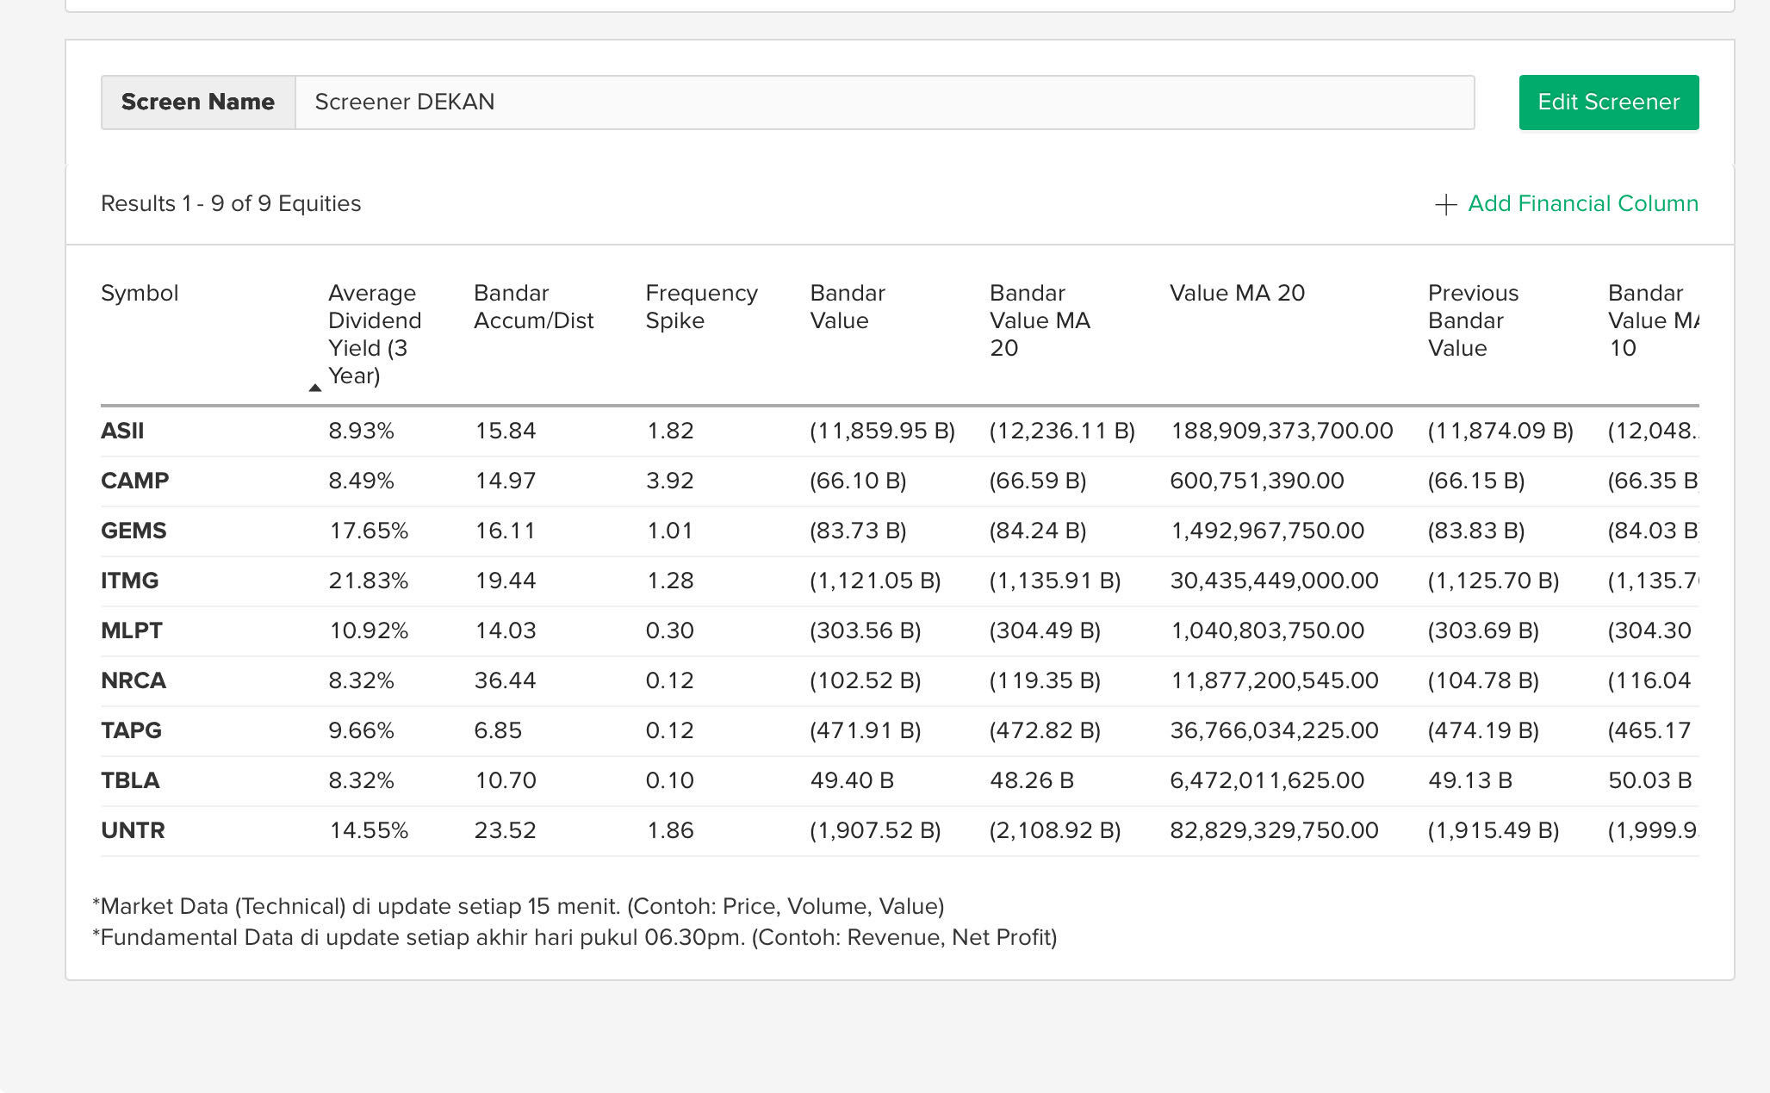Select MLPT dividend yield 10.92%
The image size is (1770, 1093).
point(369,630)
